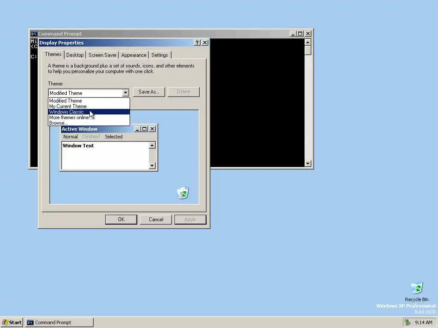This screenshot has width=438, height=328.
Task: Click the Display Properties help question mark
Action: pos(197,42)
